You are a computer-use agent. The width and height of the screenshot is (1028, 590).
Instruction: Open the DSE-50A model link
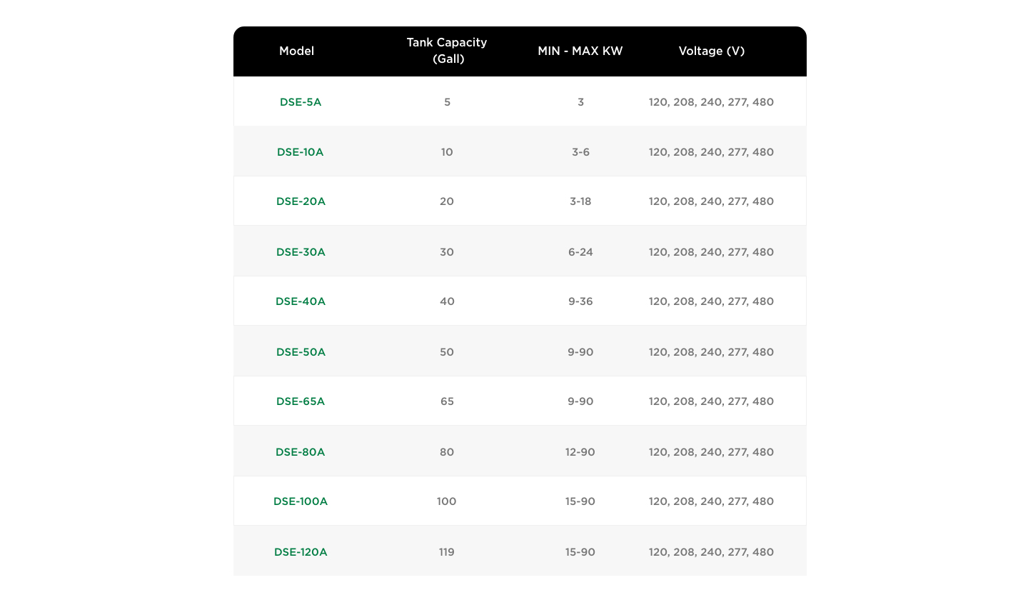pyautogui.click(x=301, y=352)
